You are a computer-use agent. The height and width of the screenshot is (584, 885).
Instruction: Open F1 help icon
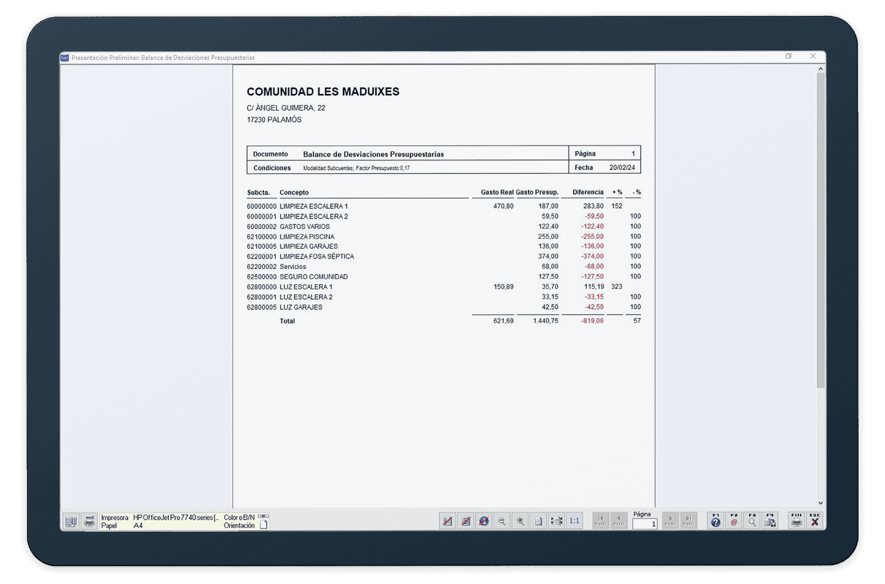(715, 521)
